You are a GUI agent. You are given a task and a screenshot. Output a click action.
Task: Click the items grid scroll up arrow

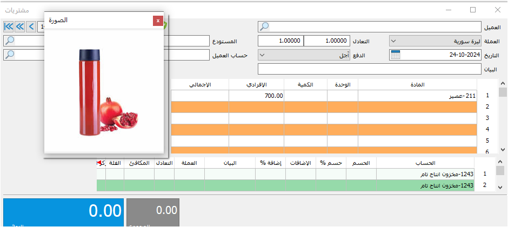point(503,83)
